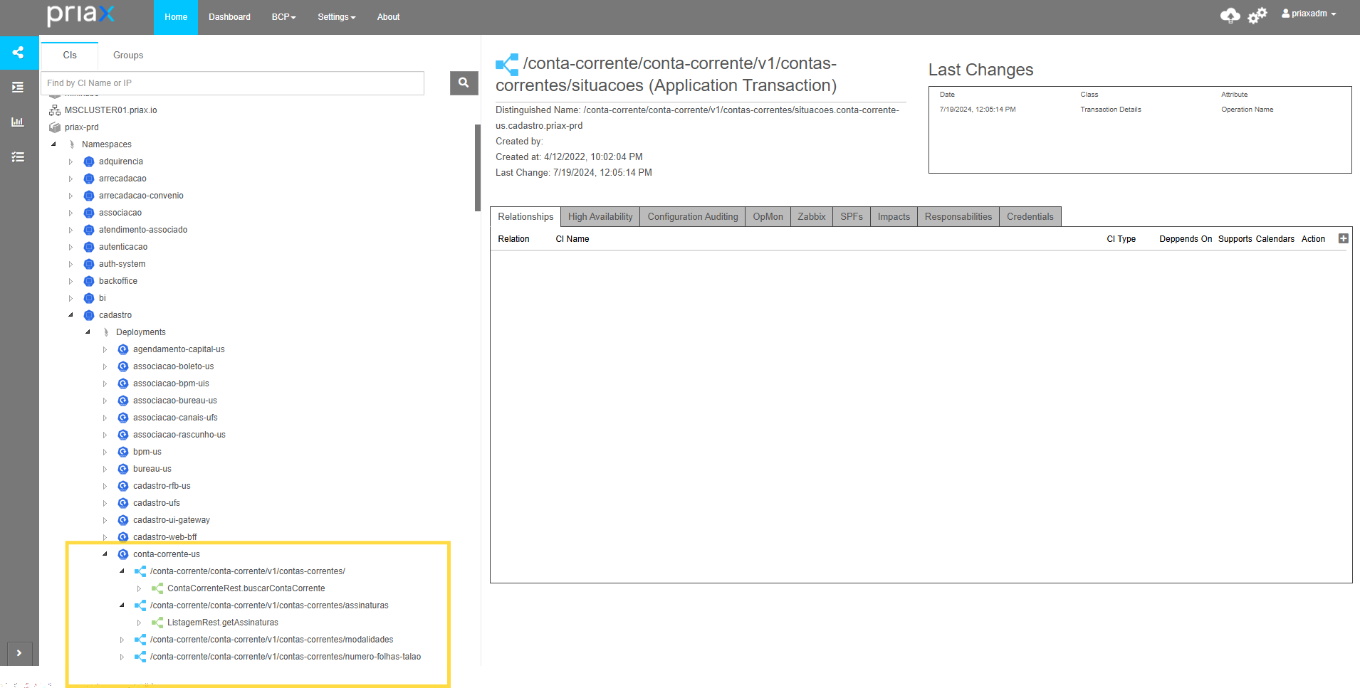Image resolution: width=1360 pixels, height=688 pixels.
Task: Click the share/relationships icon in the left sidebar
Action: 19,52
